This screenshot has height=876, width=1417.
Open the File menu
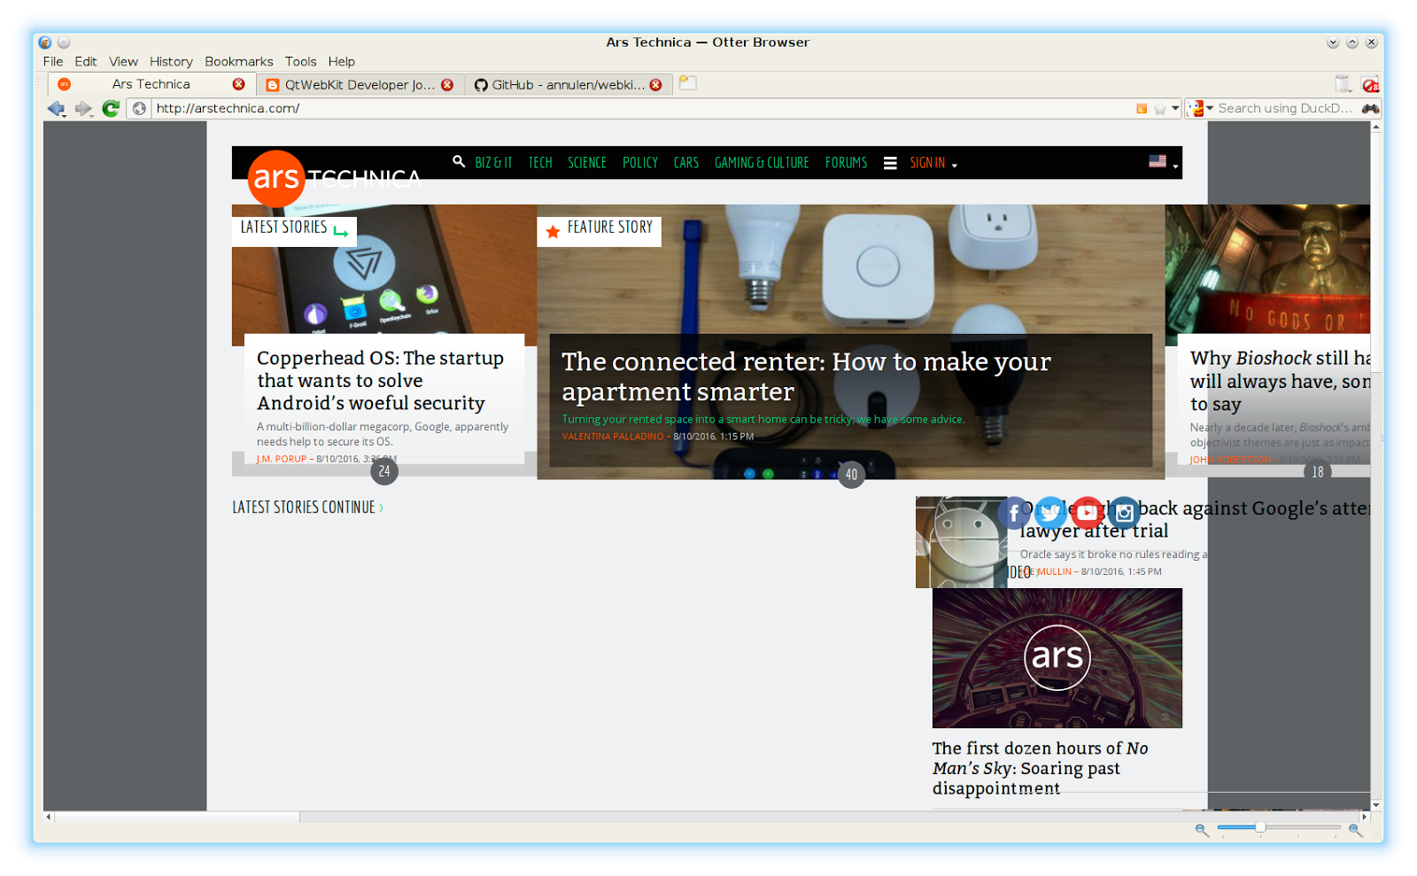[x=53, y=61]
